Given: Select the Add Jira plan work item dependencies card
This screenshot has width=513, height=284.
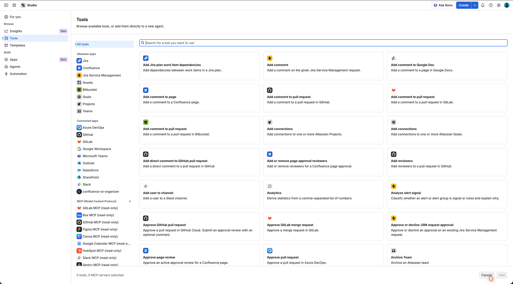Looking at the screenshot, I should (x=199, y=66).
